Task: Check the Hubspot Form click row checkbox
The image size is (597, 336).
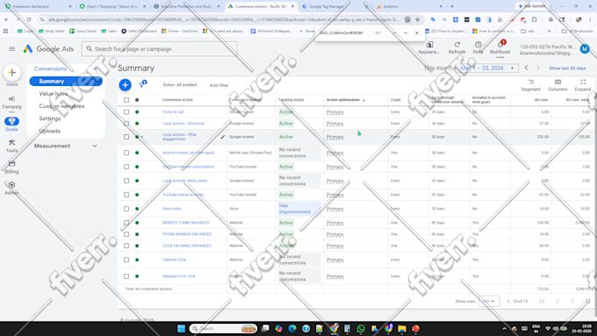Action: click(126, 276)
